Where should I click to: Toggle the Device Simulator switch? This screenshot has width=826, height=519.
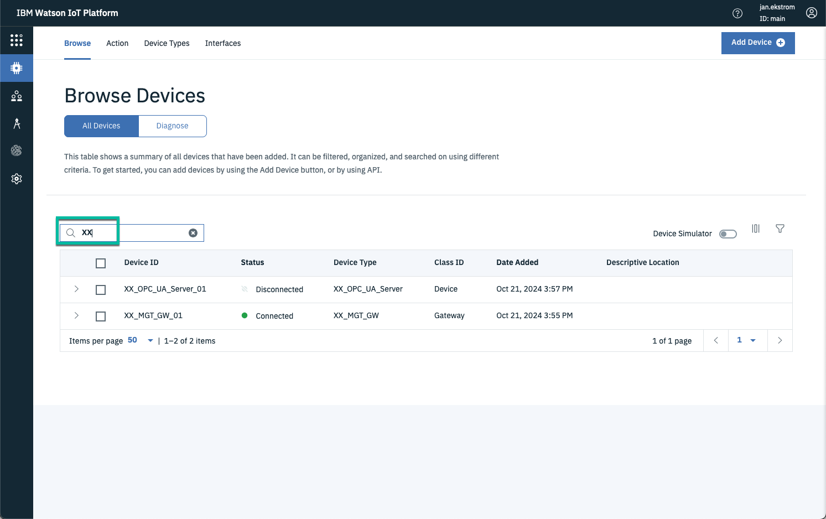tap(728, 234)
